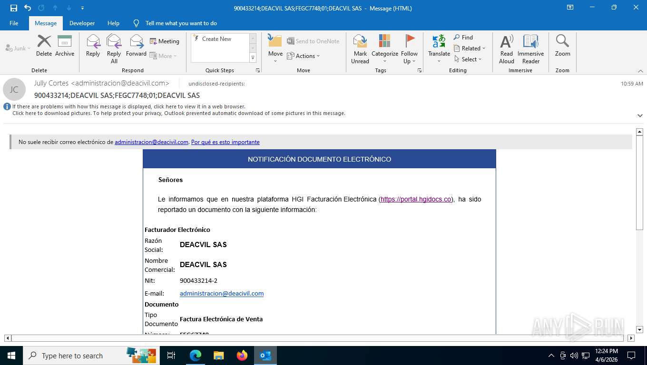
Task: Click the horizontal scrollbar right arrow
Action: point(631,338)
